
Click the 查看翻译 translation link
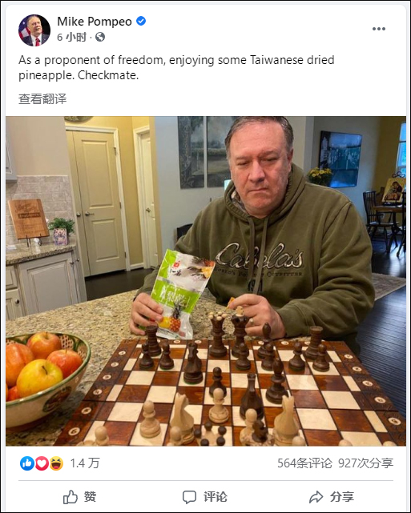pos(42,98)
